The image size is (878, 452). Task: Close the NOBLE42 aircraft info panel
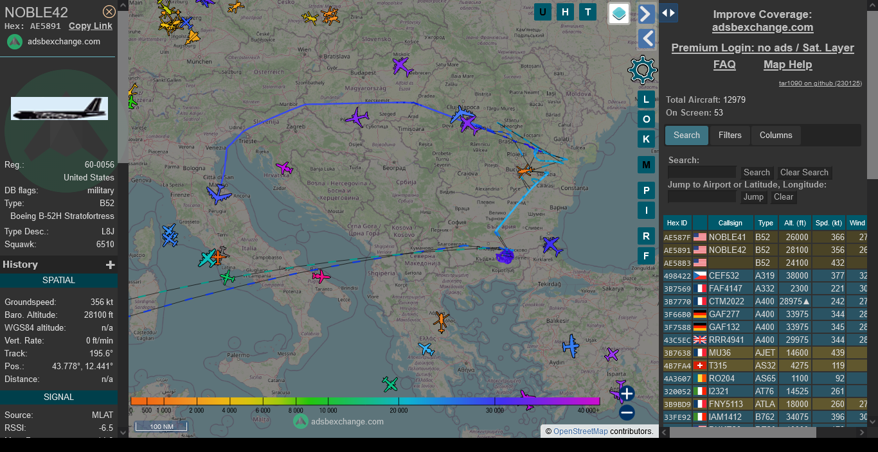109,12
